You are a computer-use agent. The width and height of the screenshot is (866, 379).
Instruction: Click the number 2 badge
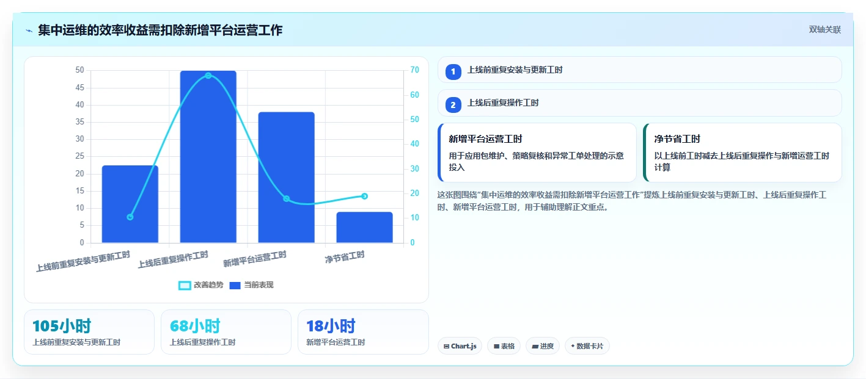[453, 105]
